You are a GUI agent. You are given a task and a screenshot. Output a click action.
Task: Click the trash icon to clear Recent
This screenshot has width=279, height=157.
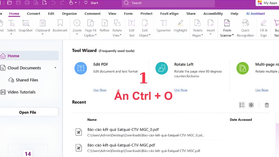click(x=267, y=105)
